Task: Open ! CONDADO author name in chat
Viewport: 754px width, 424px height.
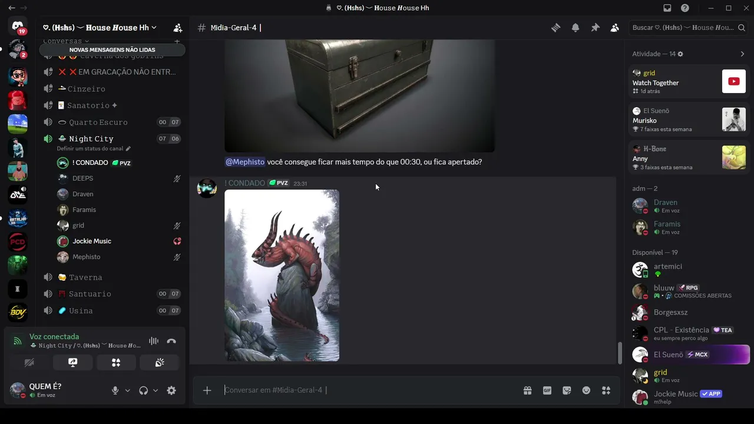Action: (x=245, y=183)
